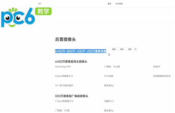Click the 光圈f/2.2 spec

click(x=109, y=101)
